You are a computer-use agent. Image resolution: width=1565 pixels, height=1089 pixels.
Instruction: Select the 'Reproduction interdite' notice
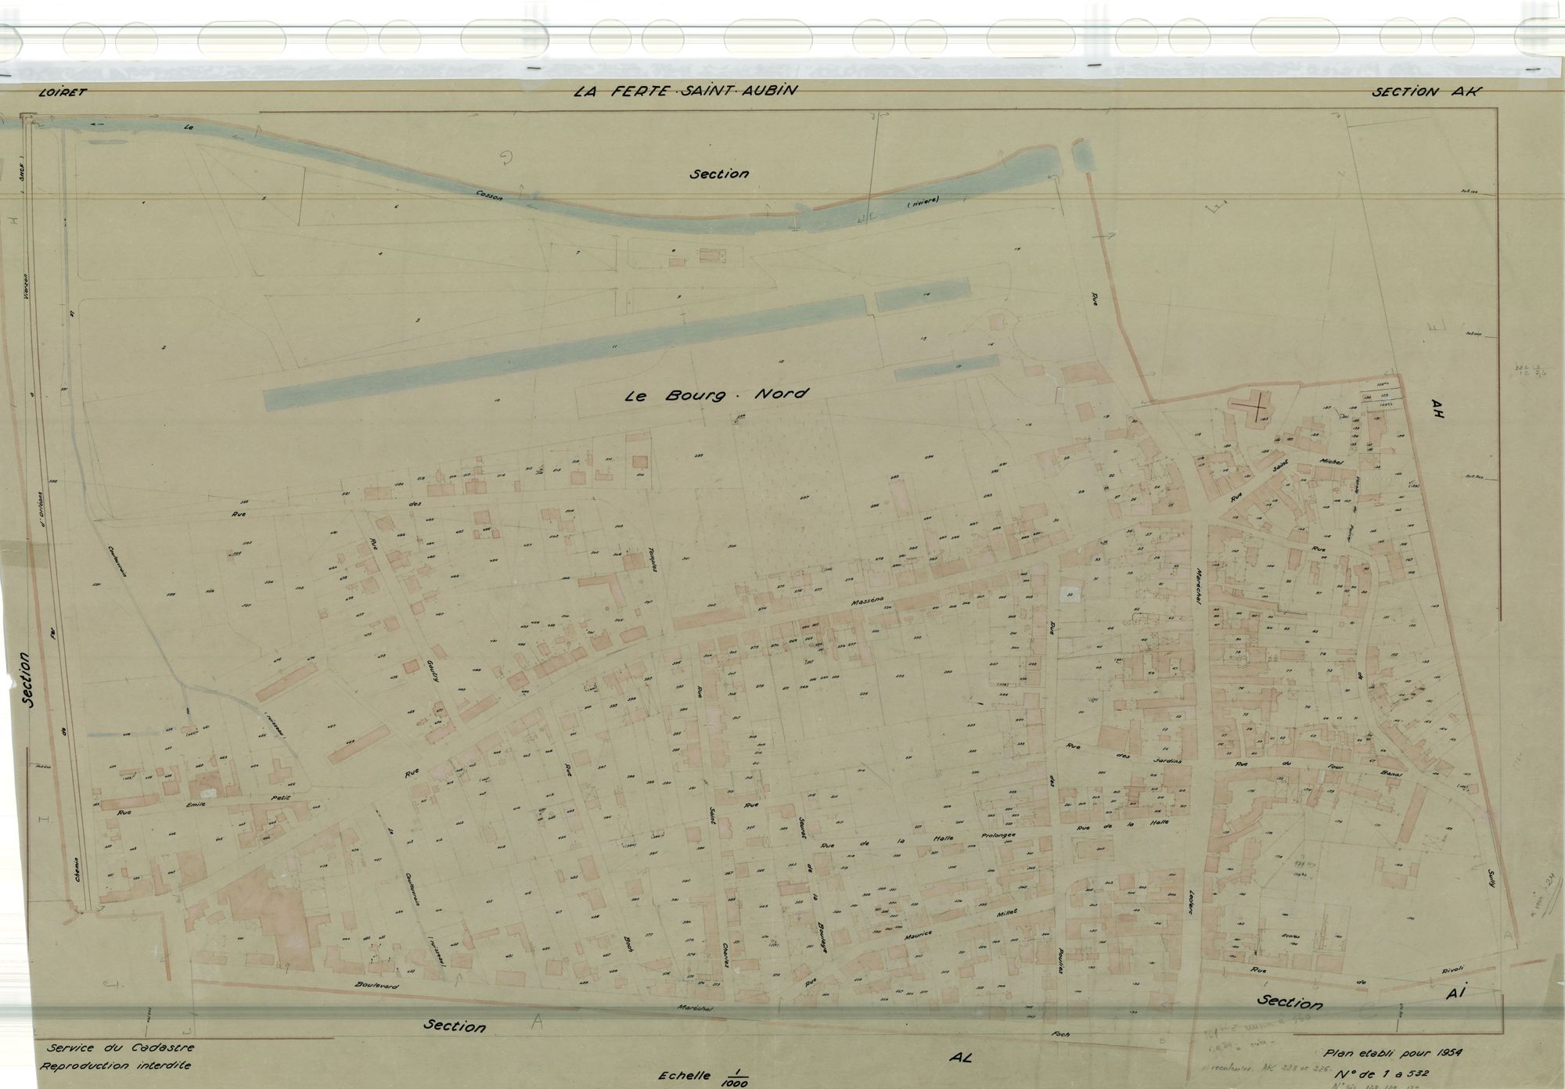[116, 1065]
